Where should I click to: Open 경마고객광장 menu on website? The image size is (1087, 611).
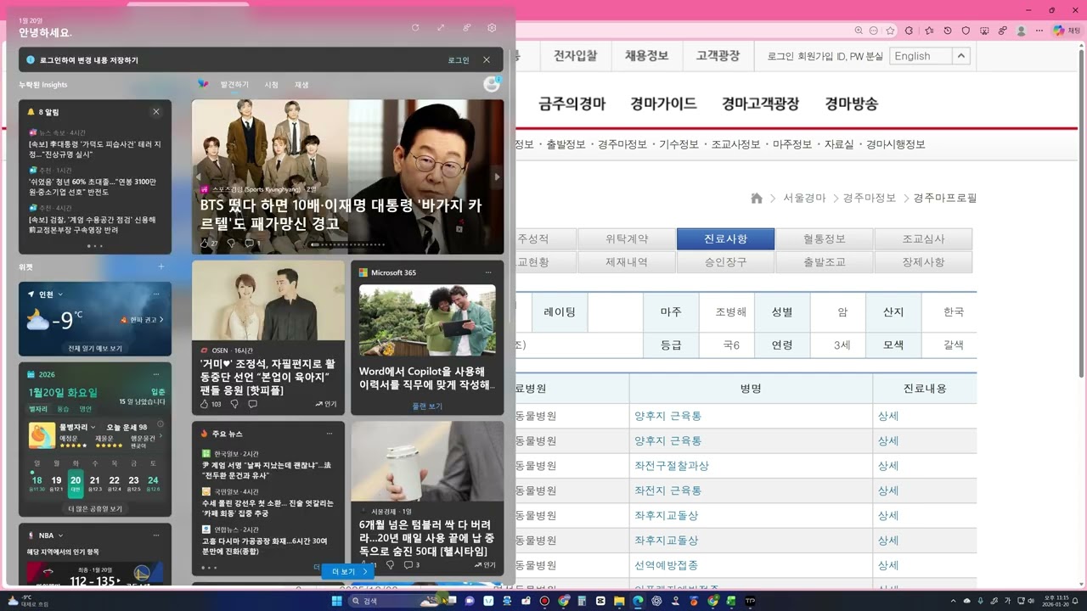point(761,104)
